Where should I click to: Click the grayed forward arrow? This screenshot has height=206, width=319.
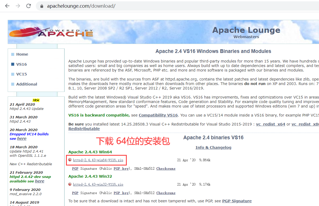click(x=18, y=6)
